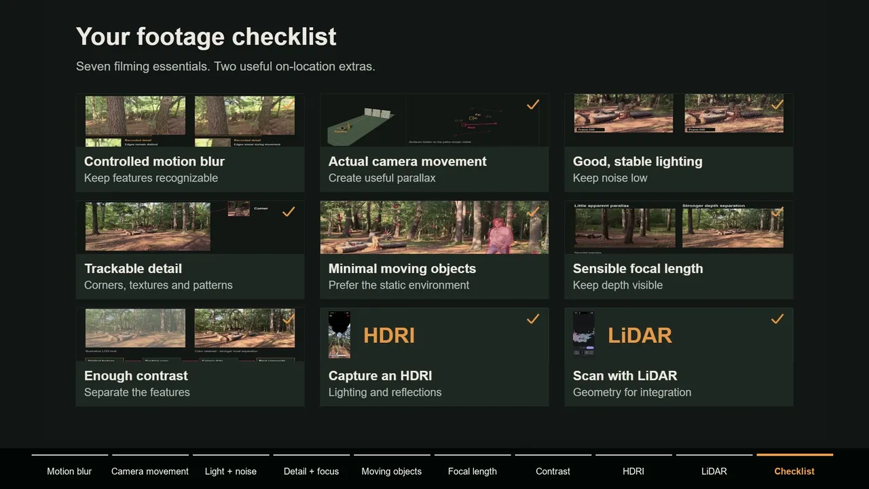The height and width of the screenshot is (489, 869).
Task: Open the Good, stable lighting log images
Action: tap(679, 113)
